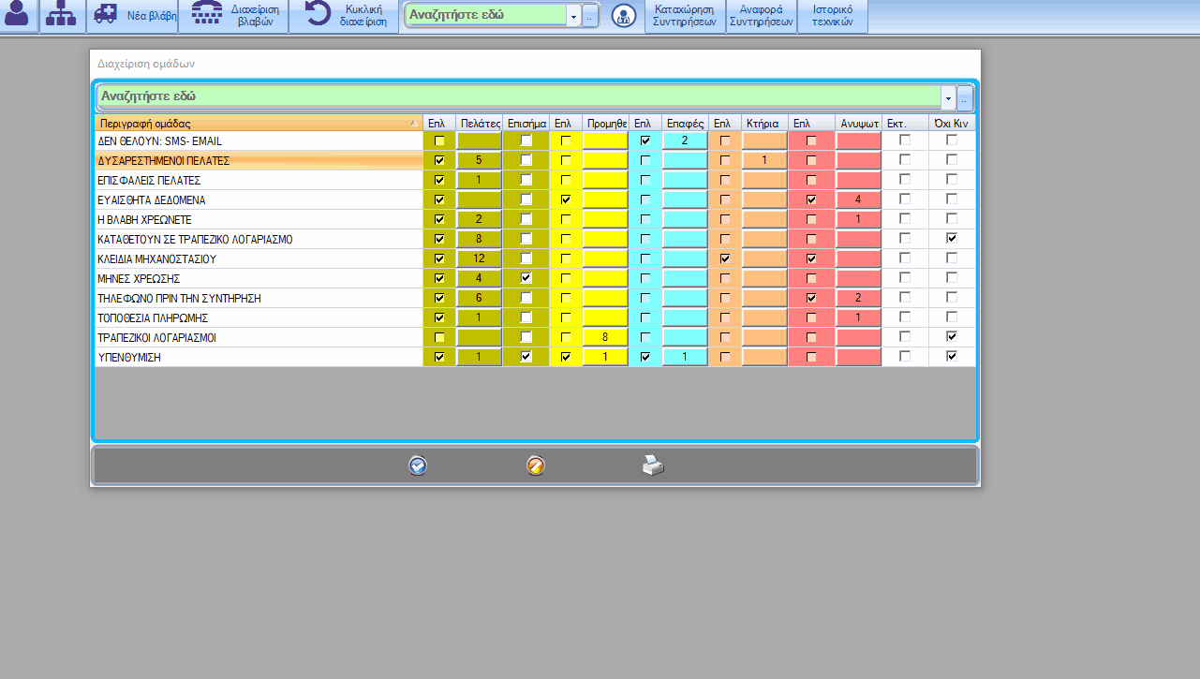
Task: Tick first Επλ checkbox for ΔΕΝ ΘΕΛΟΥΝ: SMS- EMAIL
Action: tap(439, 140)
